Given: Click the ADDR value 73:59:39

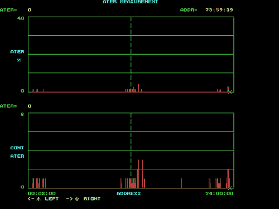Looking at the screenshot, I should [x=219, y=10].
